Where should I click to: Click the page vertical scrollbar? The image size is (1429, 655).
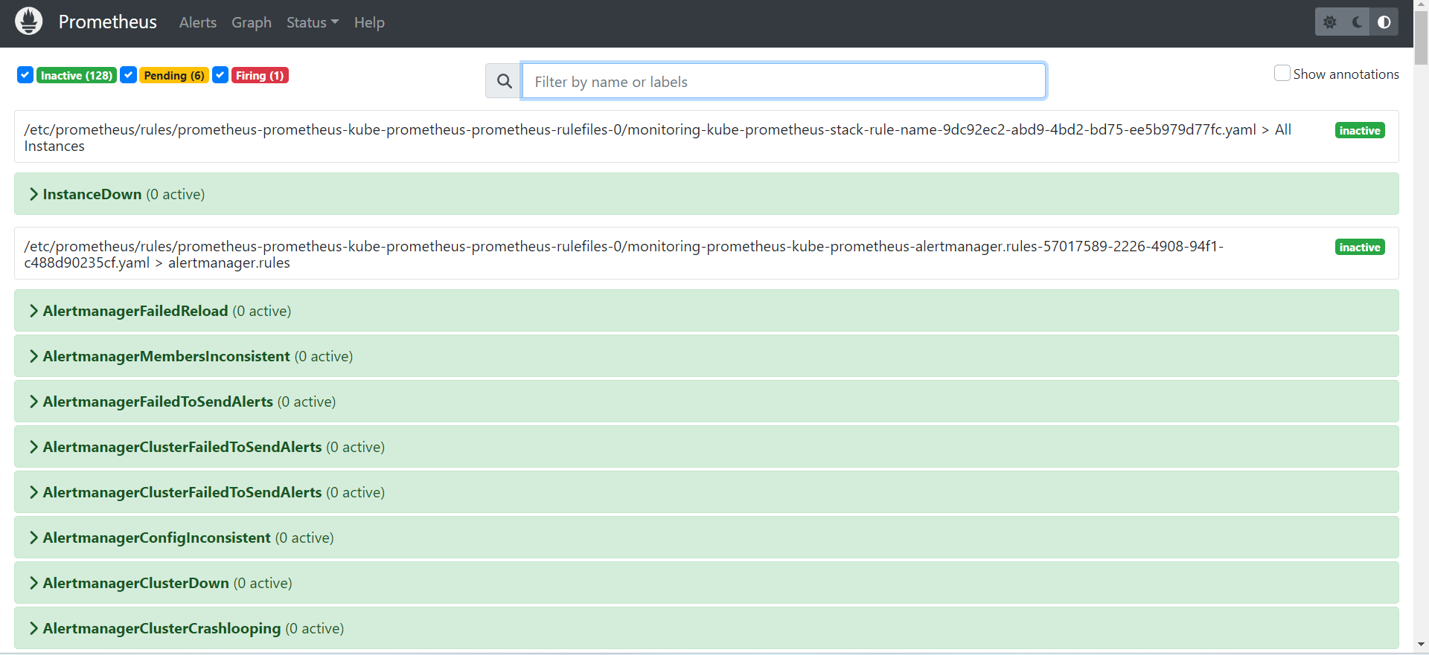pyautogui.click(x=1421, y=37)
